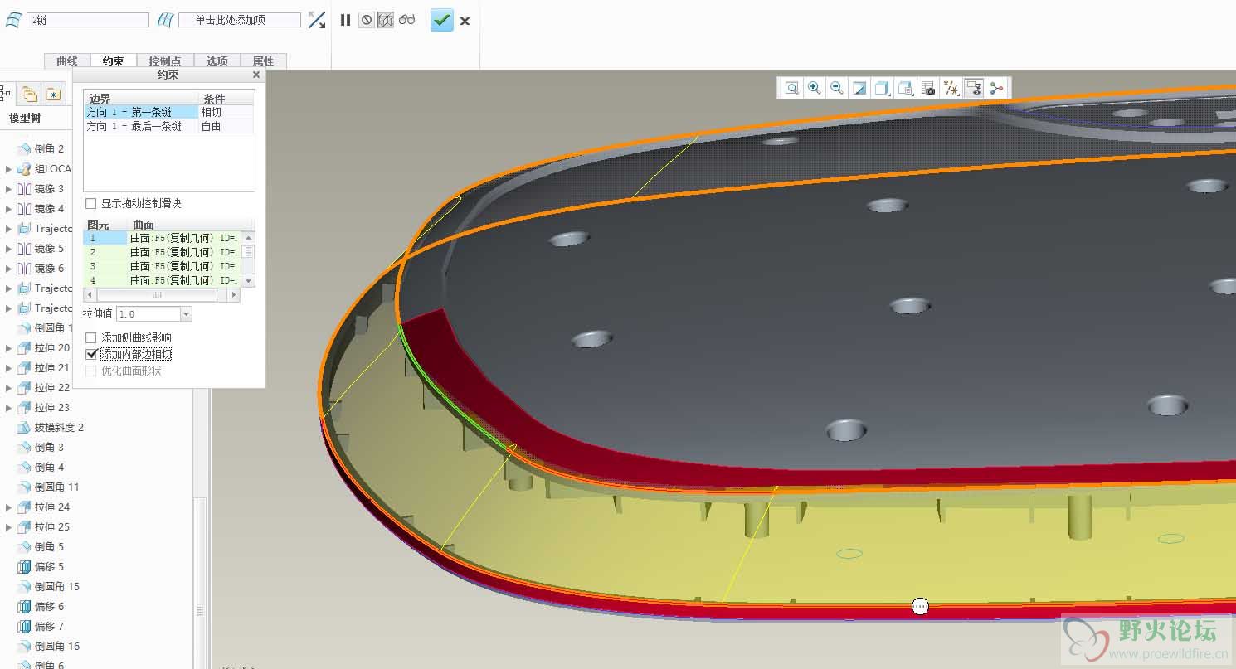Expand the 组LOCA tree node
Viewport: 1236px width, 669px height.
(8, 169)
